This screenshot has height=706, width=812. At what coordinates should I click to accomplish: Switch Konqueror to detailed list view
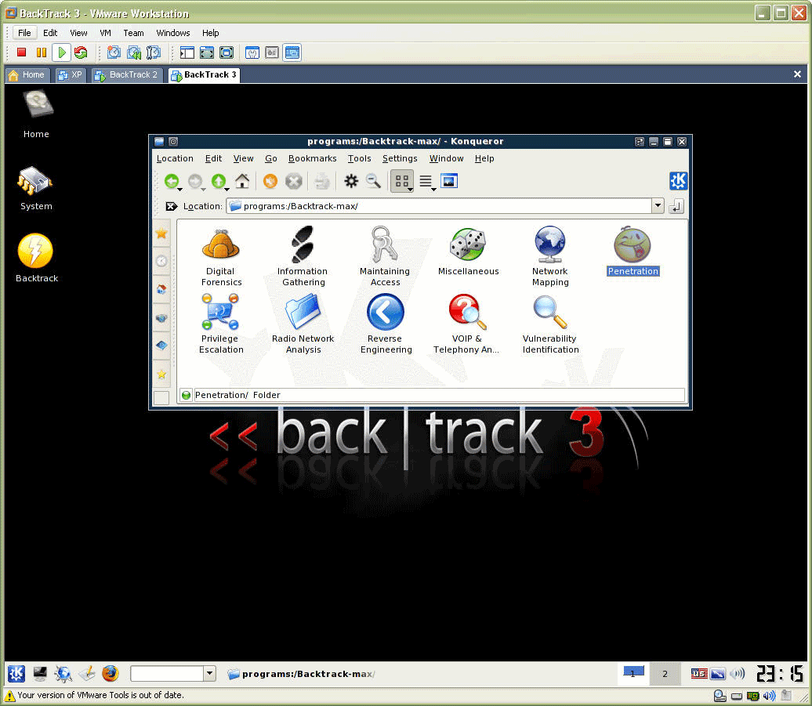click(x=427, y=181)
